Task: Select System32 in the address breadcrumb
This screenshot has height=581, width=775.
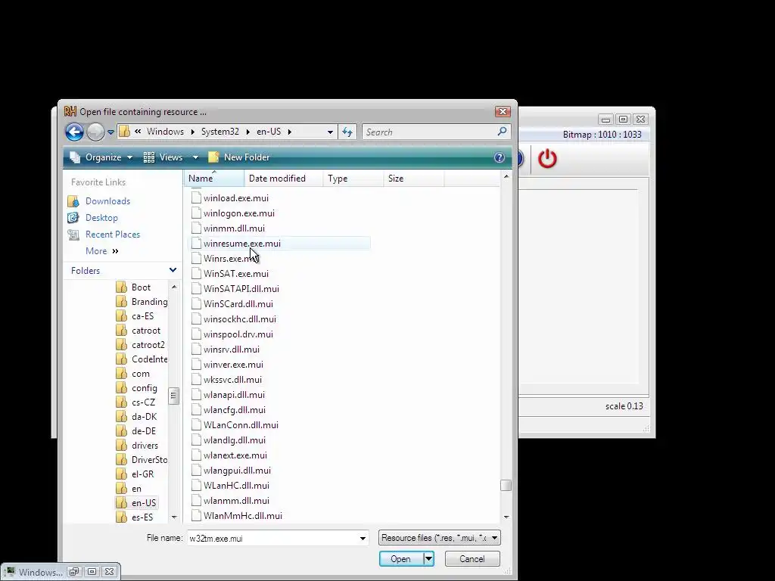Action: point(220,132)
